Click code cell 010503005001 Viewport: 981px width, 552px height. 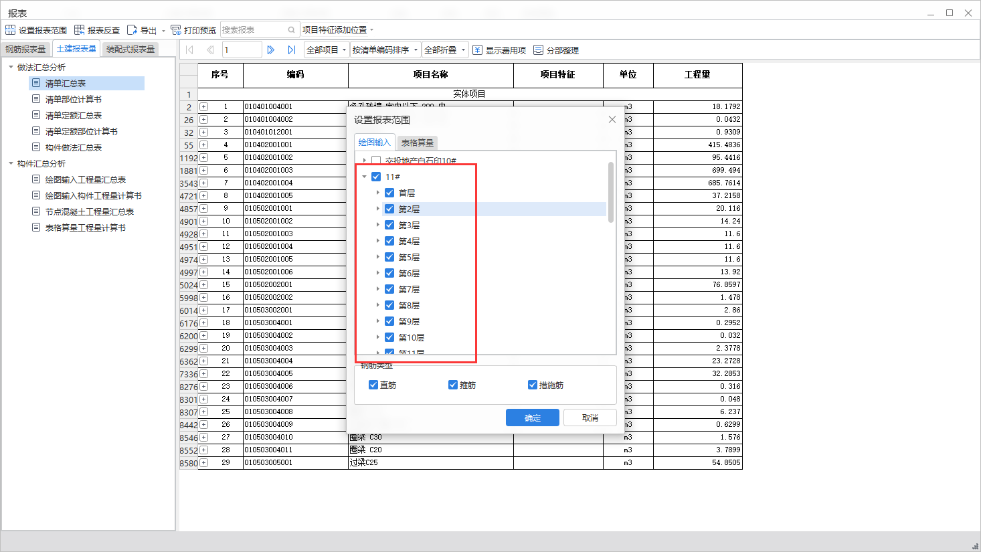295,462
